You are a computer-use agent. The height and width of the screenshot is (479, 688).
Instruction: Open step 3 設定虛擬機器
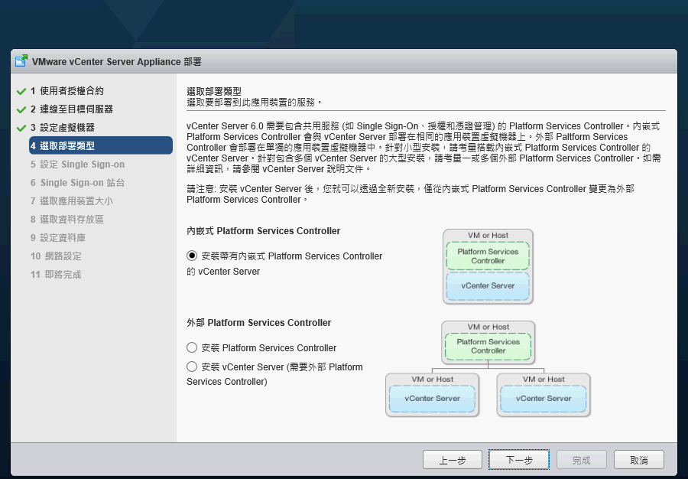click(x=63, y=128)
